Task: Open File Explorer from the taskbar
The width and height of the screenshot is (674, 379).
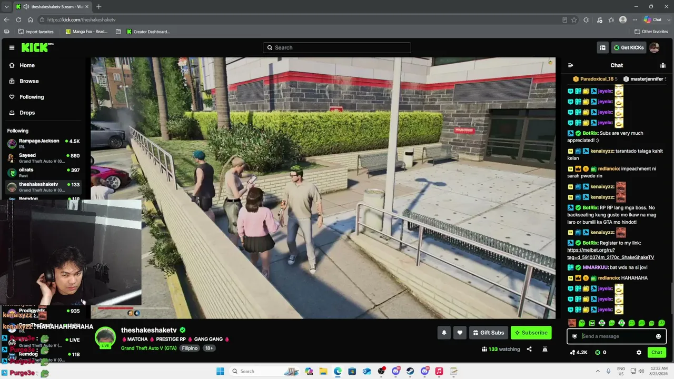Action: [323, 371]
